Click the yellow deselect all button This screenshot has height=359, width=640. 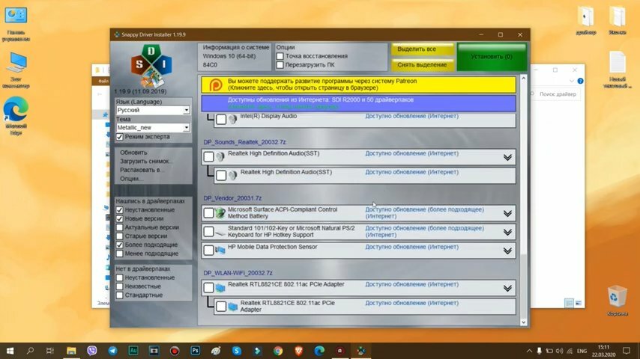[x=423, y=65]
